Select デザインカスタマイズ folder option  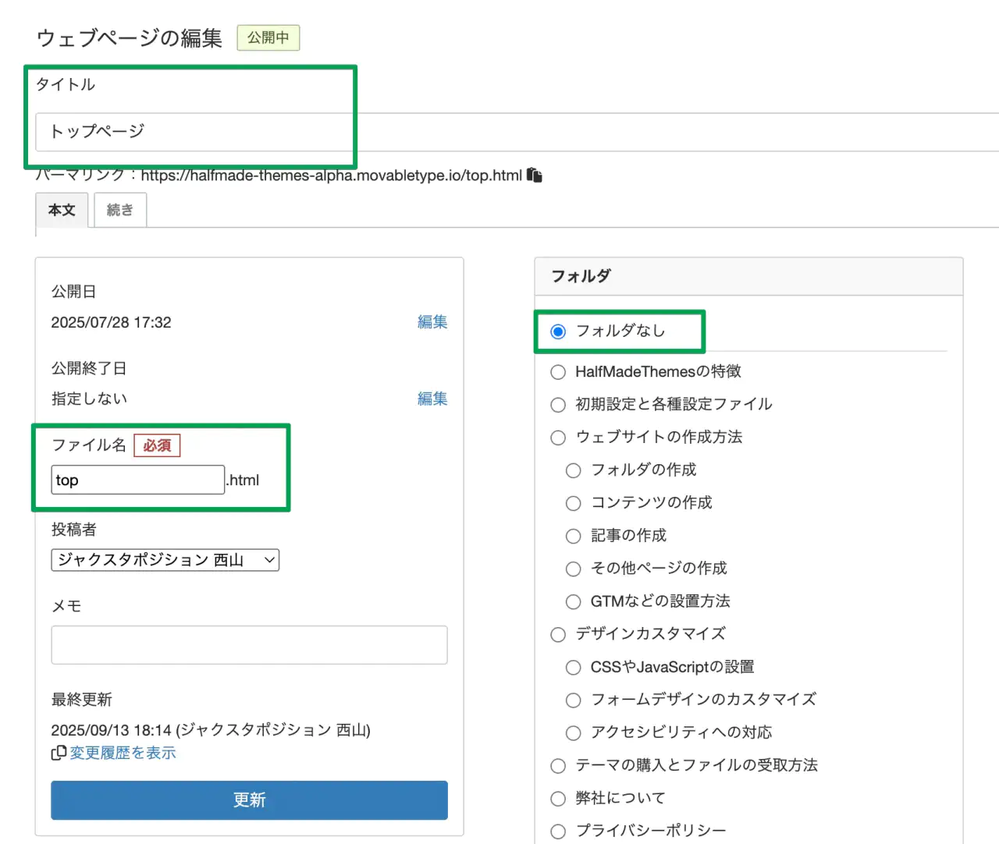pos(558,634)
